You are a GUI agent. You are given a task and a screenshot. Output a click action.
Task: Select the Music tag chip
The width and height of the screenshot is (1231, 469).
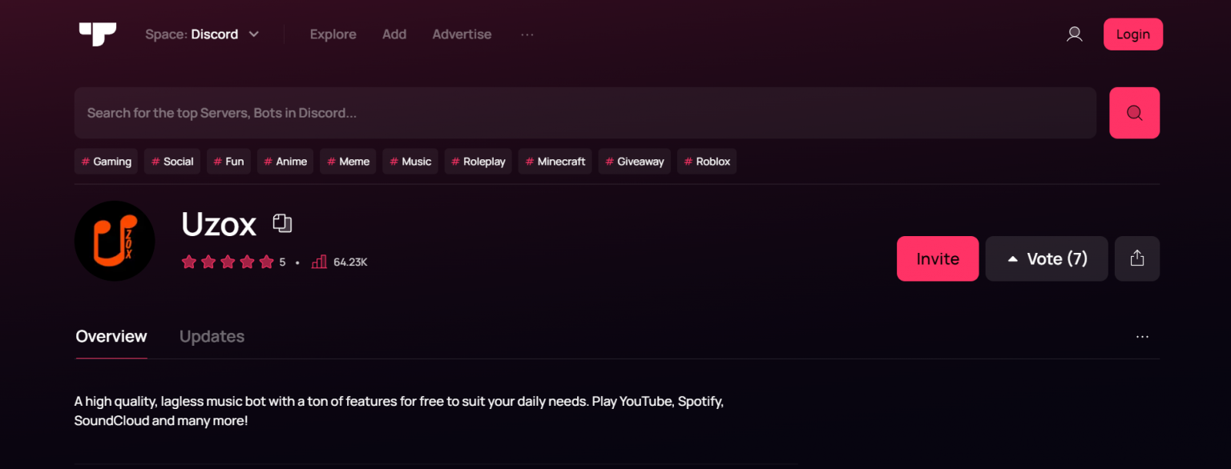[x=410, y=162]
